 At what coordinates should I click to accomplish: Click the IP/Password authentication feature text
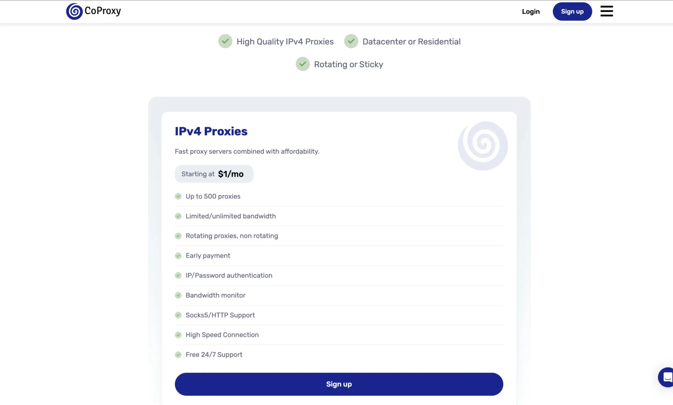click(x=229, y=275)
